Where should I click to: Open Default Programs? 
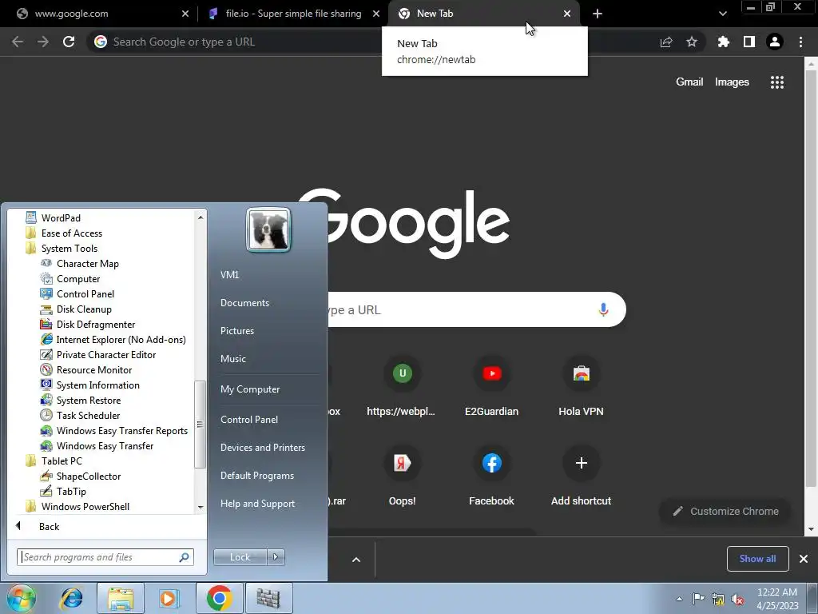(x=257, y=476)
